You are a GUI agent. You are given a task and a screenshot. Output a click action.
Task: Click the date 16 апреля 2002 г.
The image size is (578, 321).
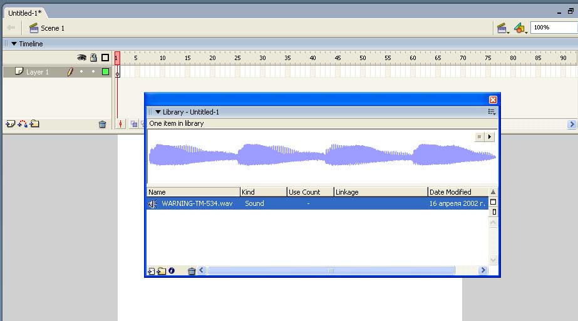click(x=458, y=203)
